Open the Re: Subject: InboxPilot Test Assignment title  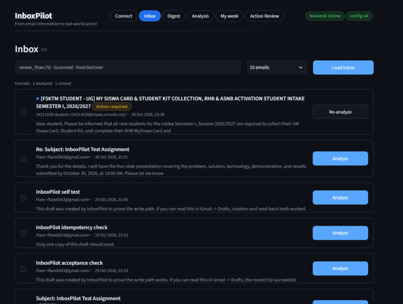83,150
